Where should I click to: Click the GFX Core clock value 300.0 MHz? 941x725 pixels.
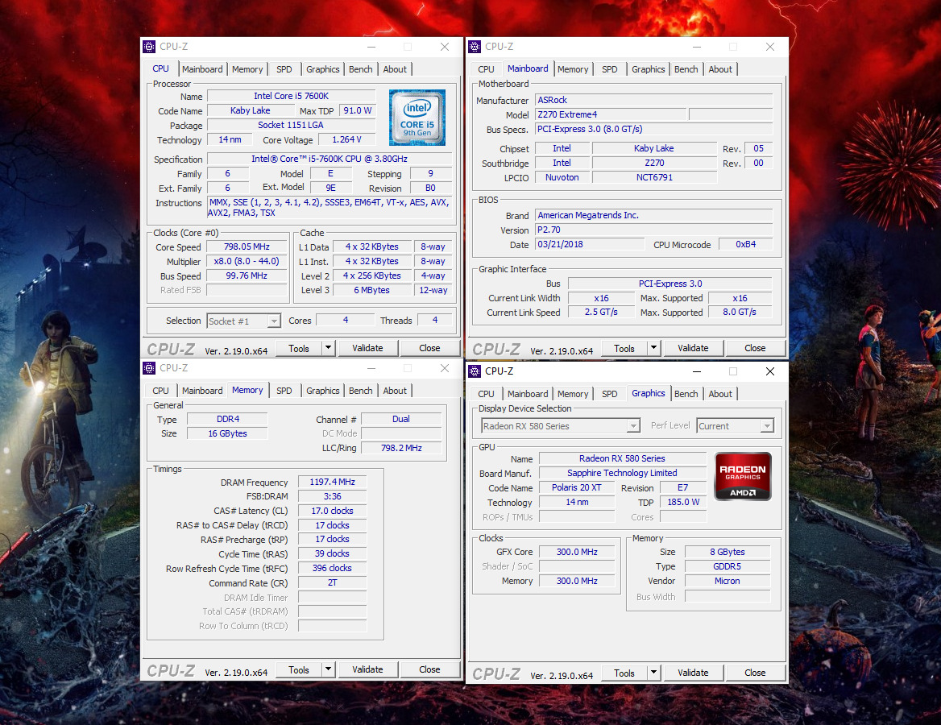(577, 552)
